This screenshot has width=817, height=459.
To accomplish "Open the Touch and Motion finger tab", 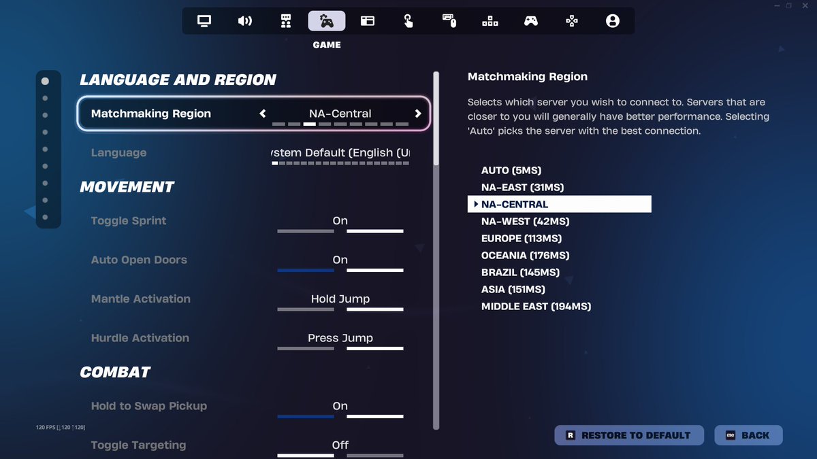I will [408, 21].
